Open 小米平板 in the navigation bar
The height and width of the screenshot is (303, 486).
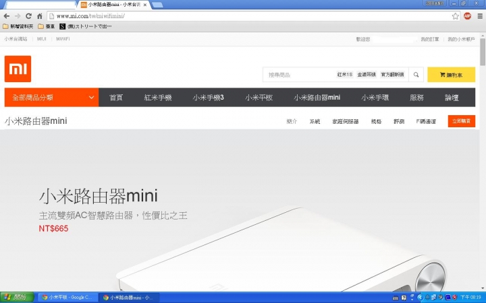tap(259, 98)
